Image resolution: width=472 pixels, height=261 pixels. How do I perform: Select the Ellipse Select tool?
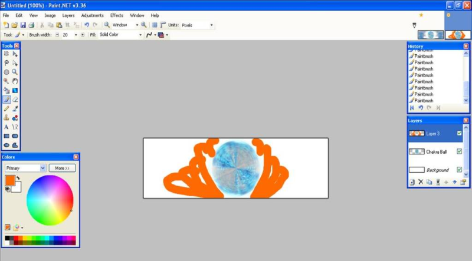pyautogui.click(x=6, y=72)
